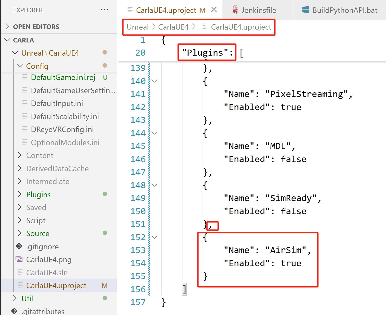Expand the OPEN EDITORS section
Screen dimensions: 386x315
pos(8,27)
